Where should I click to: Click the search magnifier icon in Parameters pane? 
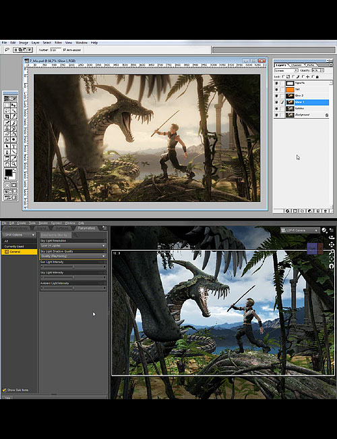point(75,235)
